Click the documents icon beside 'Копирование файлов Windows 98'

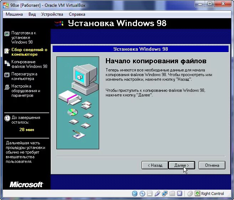click(7, 63)
